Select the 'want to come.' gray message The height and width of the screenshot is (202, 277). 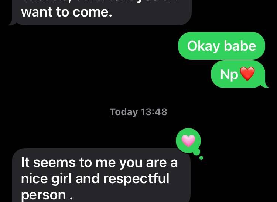(102, 12)
